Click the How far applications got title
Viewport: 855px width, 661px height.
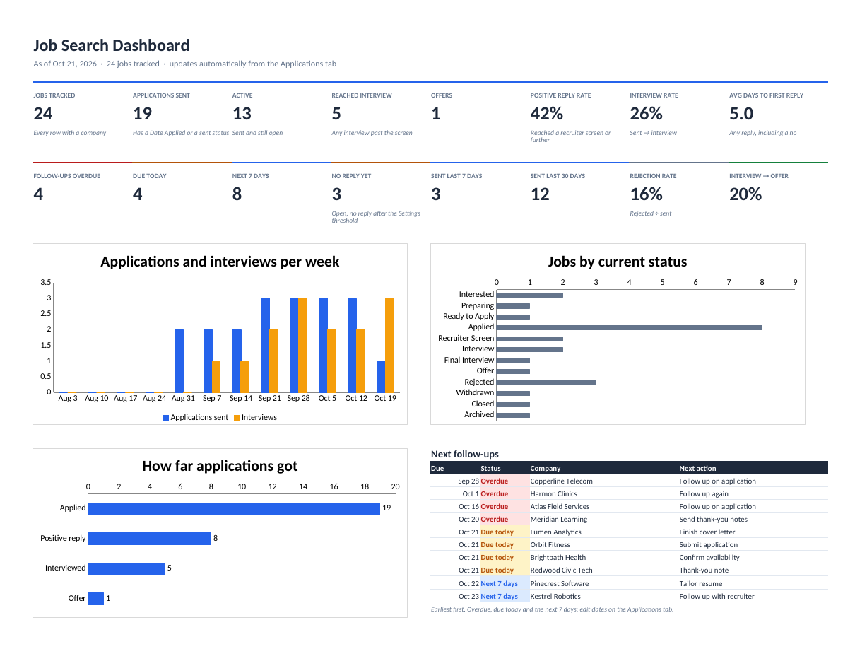click(x=220, y=466)
